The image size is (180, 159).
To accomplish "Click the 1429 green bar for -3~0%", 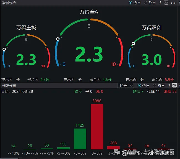I will click(80, 139).
